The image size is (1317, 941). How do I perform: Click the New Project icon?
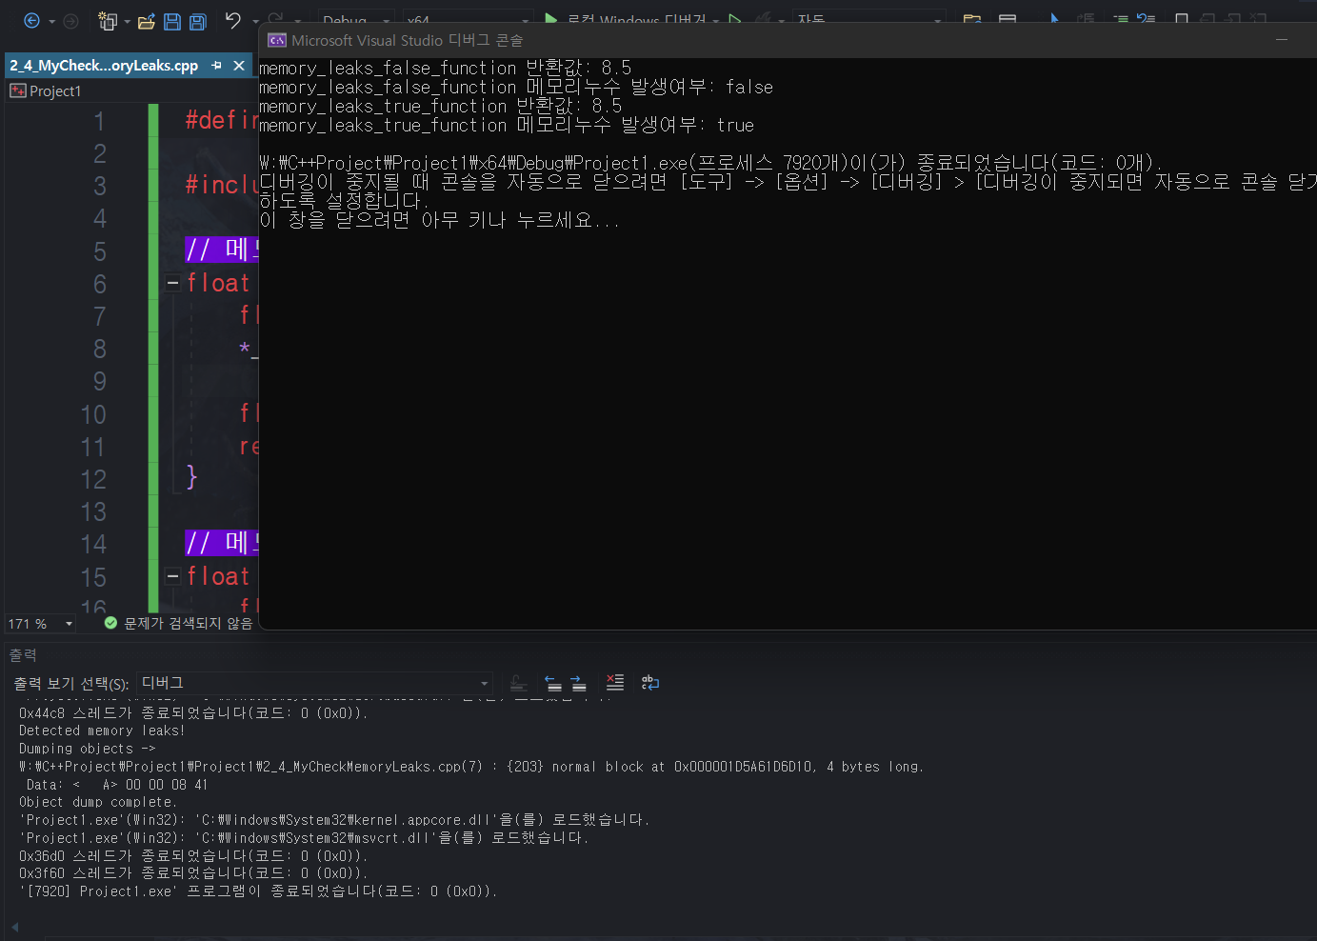point(108,20)
